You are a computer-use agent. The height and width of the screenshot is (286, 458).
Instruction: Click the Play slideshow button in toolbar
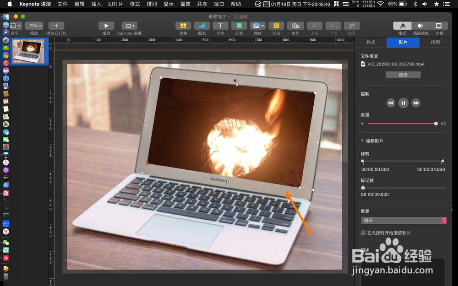(x=106, y=26)
